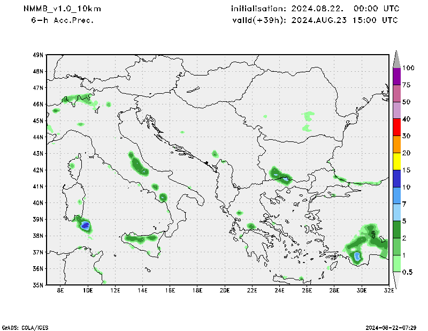Click the dark purple swatch below 100

coord(397,77)
